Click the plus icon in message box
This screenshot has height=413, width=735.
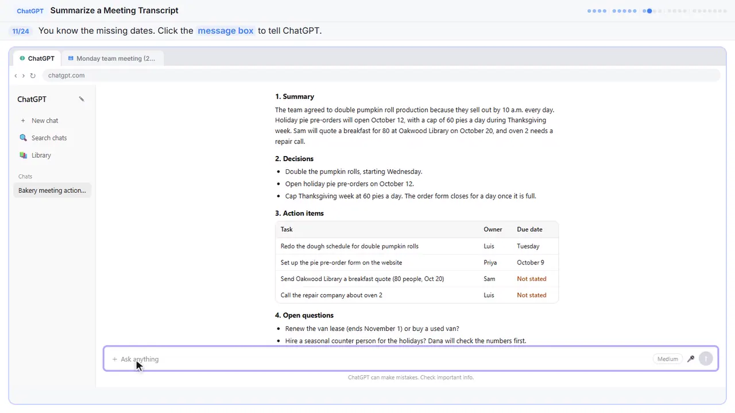[x=115, y=359]
